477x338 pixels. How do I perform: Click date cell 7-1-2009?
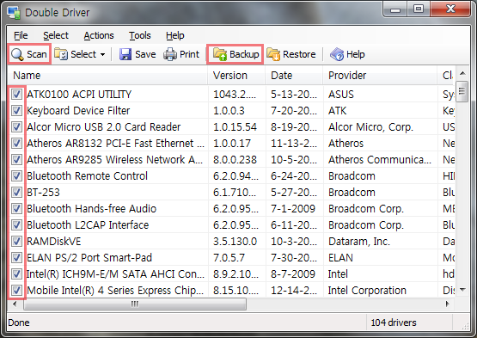coord(293,209)
